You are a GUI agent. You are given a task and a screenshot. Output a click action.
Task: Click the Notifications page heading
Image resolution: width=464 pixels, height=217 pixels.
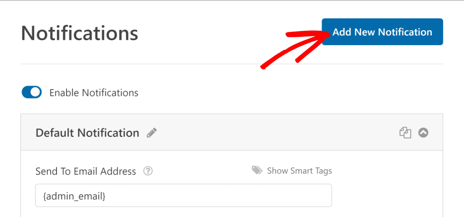click(79, 33)
